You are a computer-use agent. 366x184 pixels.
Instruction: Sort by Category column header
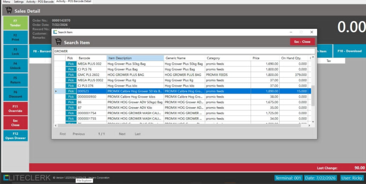click(228, 58)
